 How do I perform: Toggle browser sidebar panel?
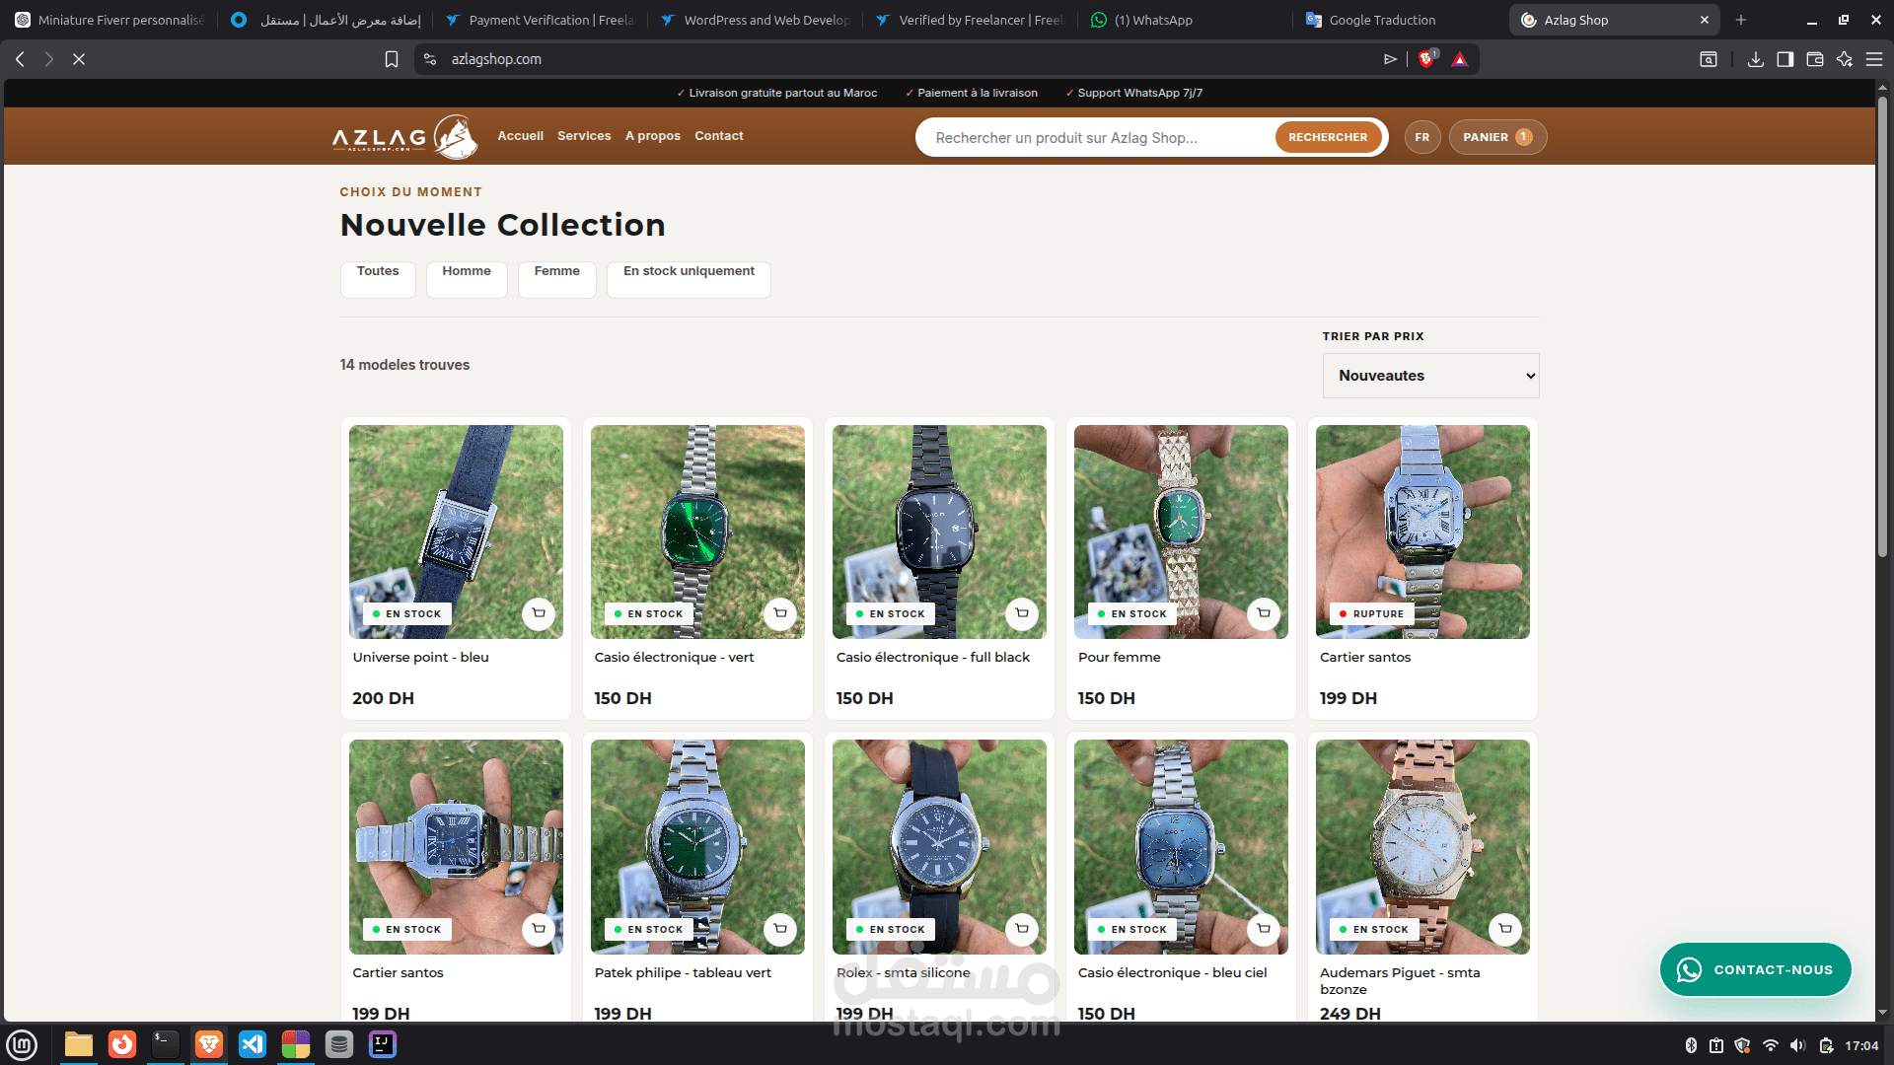(x=1785, y=59)
